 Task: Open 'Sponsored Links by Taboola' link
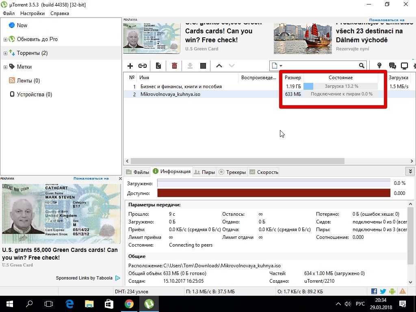click(84, 278)
